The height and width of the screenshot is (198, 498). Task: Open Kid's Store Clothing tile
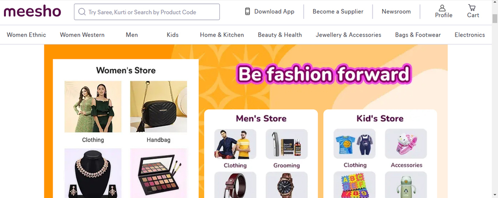coord(355,144)
